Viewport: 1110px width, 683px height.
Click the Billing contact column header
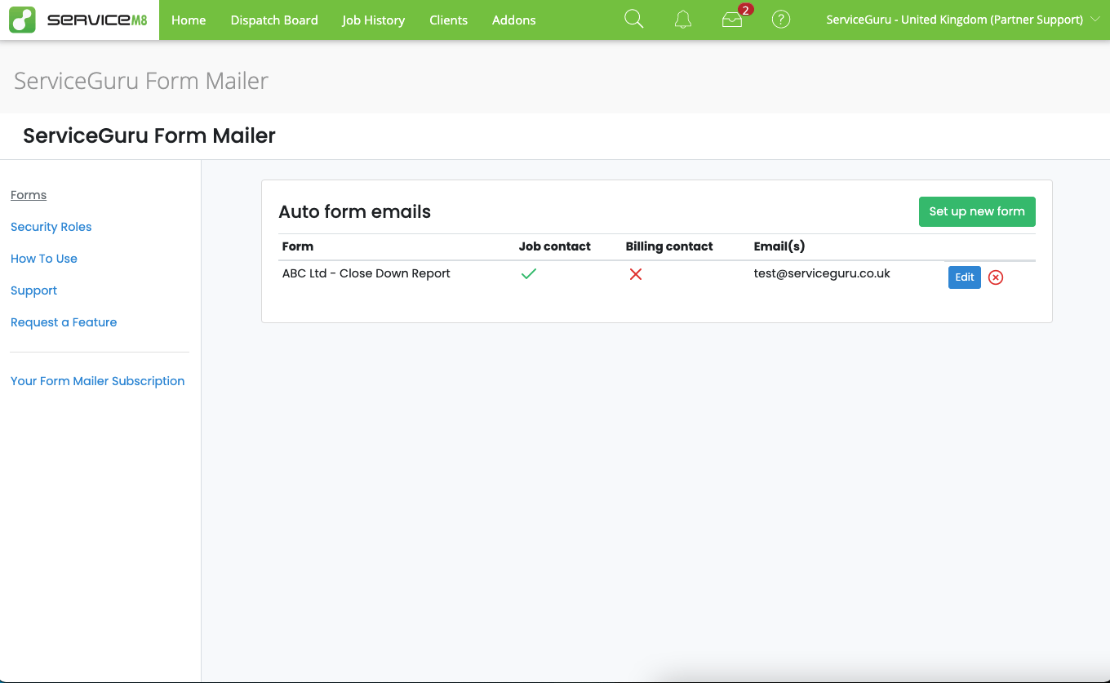669,246
